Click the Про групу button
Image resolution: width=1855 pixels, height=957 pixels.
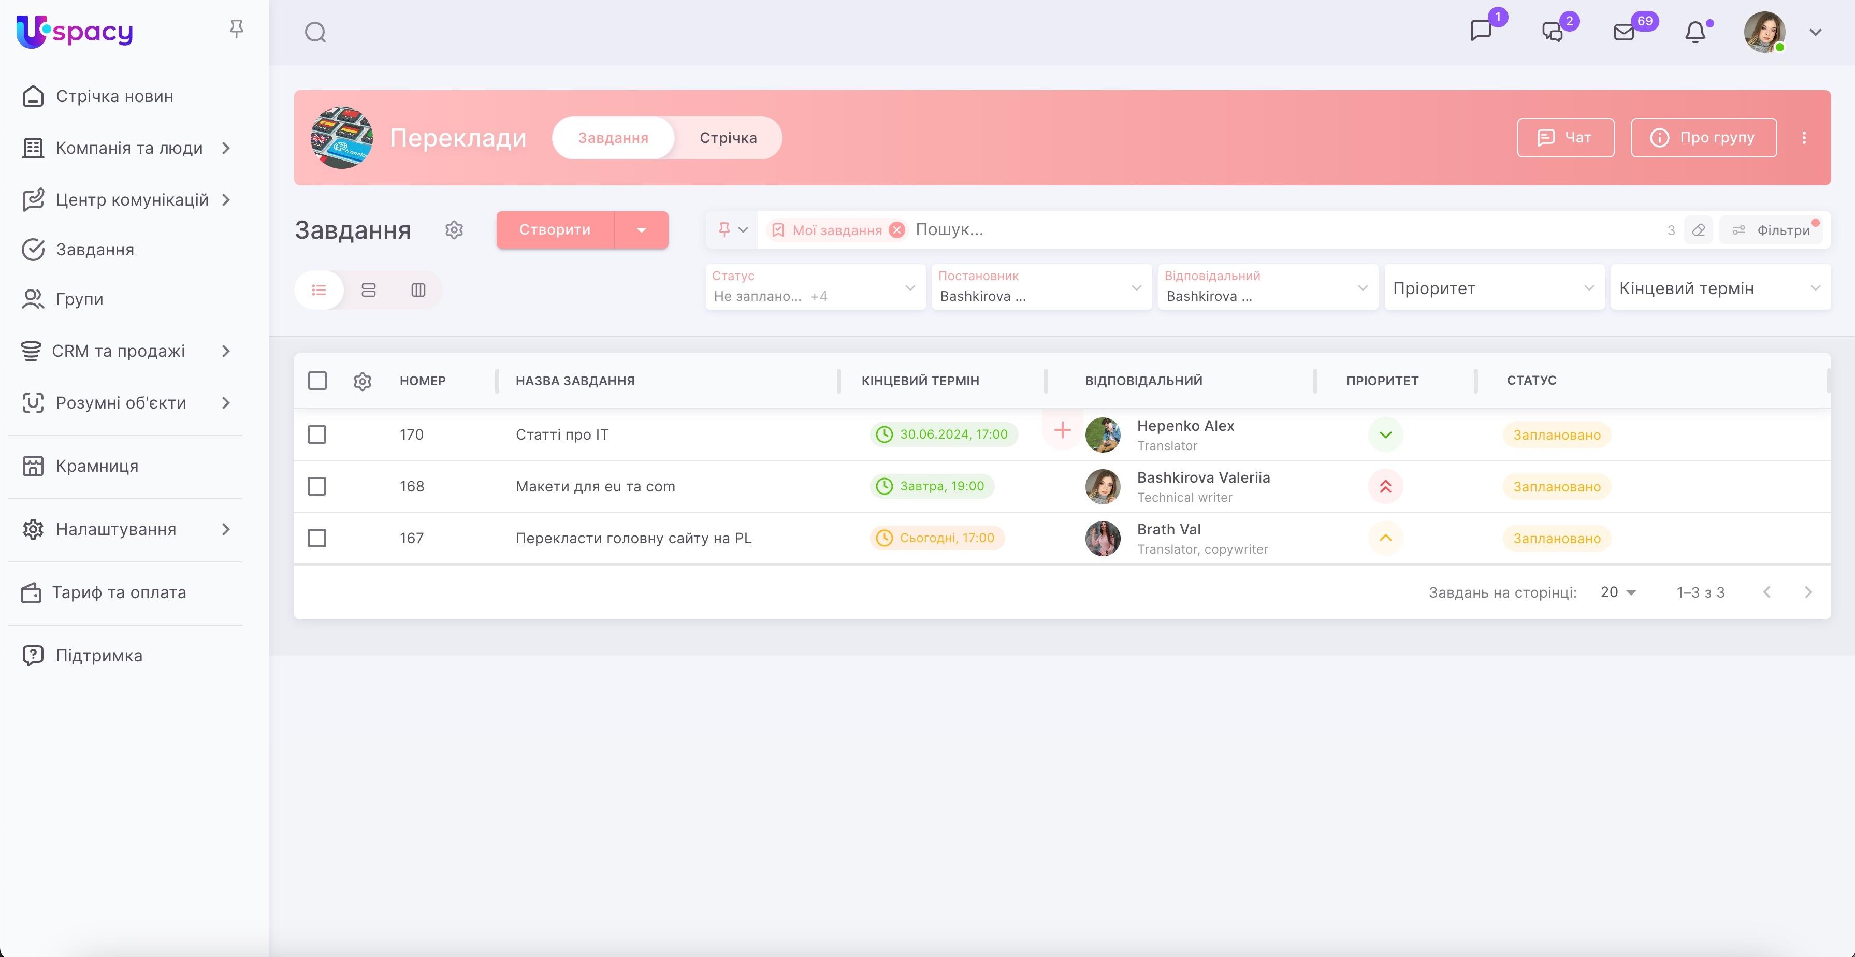(1703, 138)
